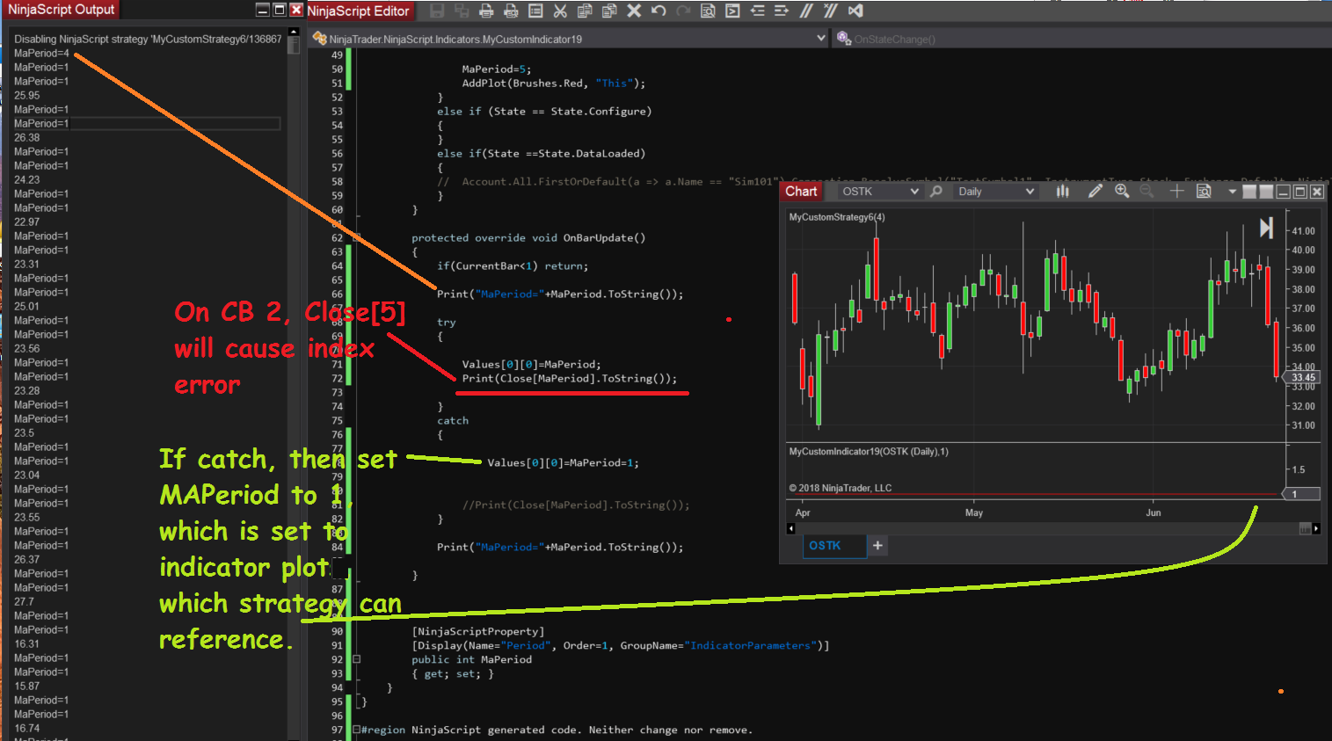The image size is (1332, 741).
Task: Comment out selected lines in editor
Action: click(x=806, y=11)
